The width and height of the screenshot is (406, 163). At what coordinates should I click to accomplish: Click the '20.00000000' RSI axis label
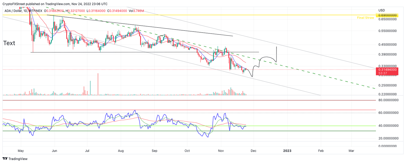[x=388, y=138]
